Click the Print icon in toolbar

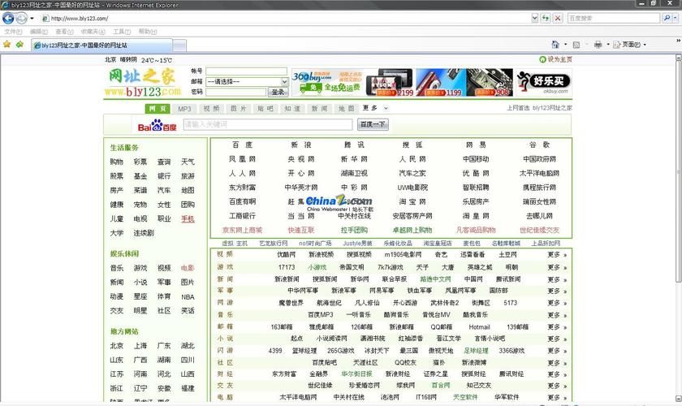pos(598,45)
